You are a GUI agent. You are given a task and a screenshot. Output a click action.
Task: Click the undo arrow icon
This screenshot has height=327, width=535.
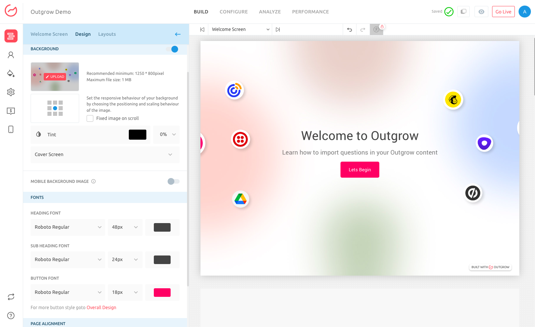pyautogui.click(x=349, y=29)
